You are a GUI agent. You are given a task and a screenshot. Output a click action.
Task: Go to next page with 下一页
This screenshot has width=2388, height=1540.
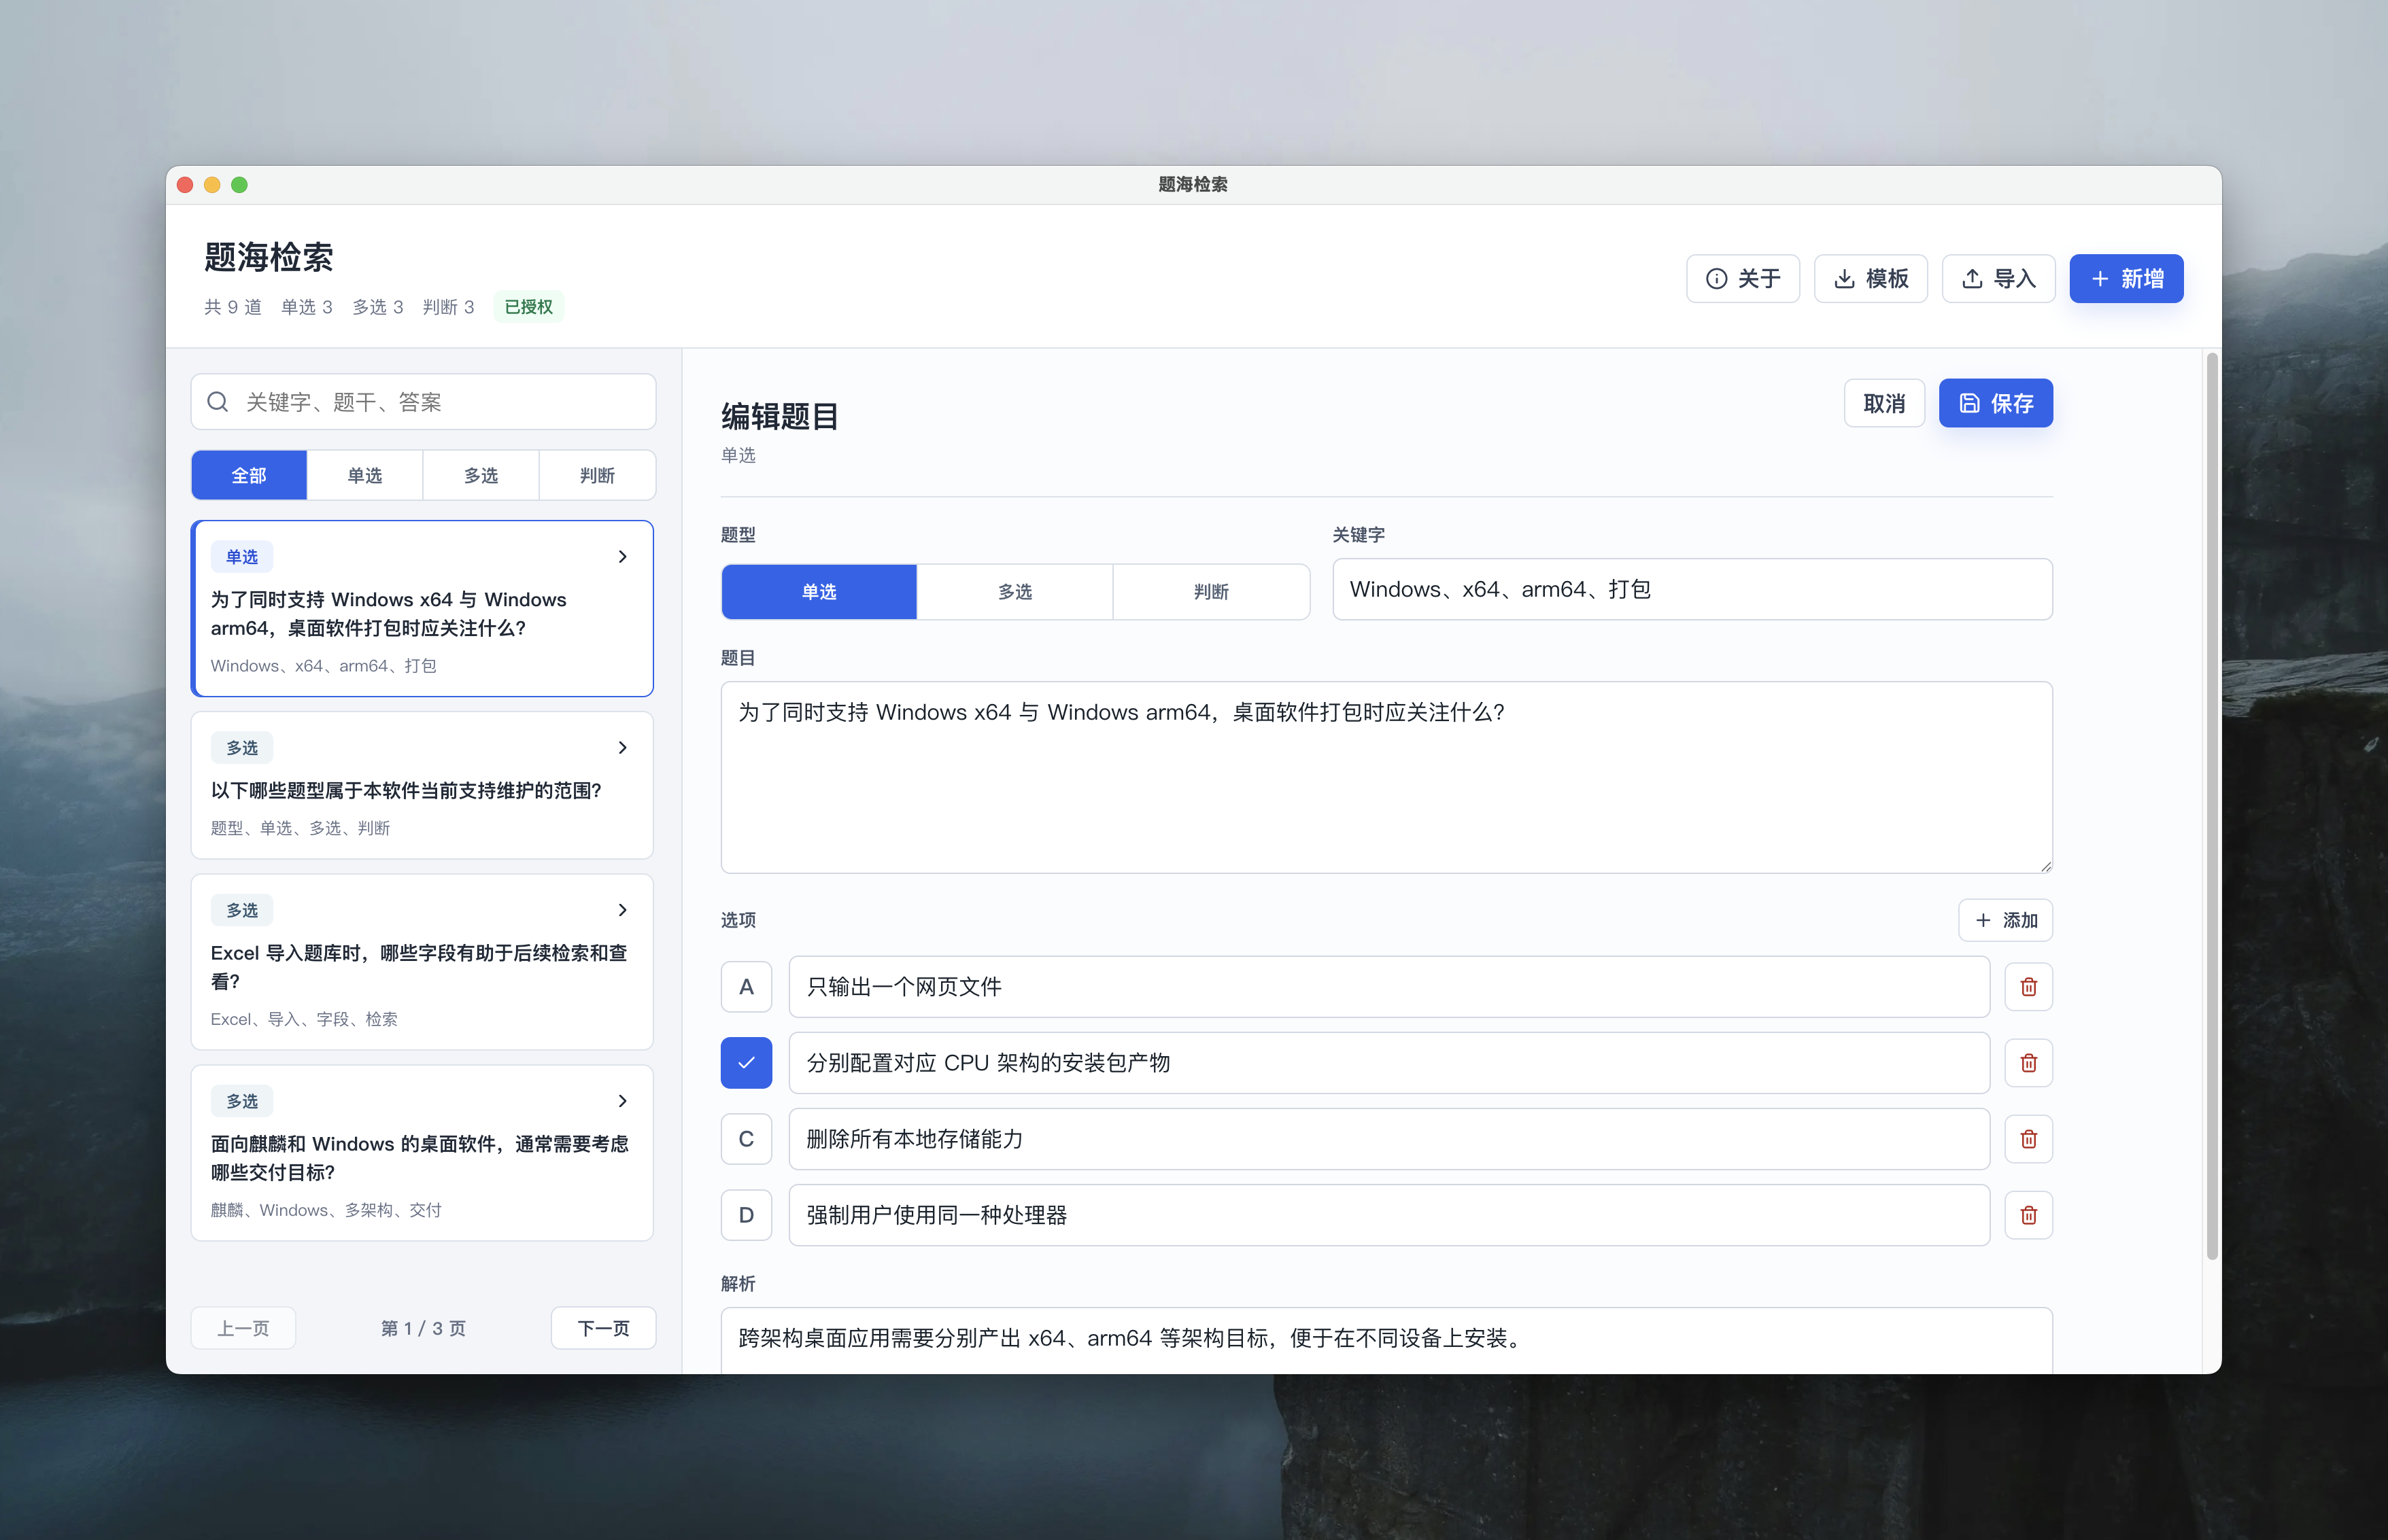603,1328
